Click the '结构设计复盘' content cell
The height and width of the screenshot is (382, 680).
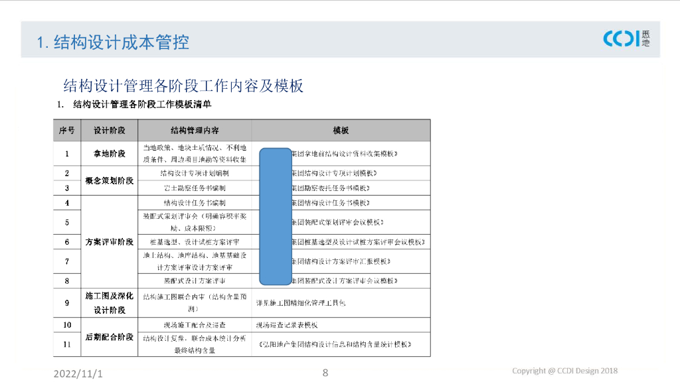(195, 344)
